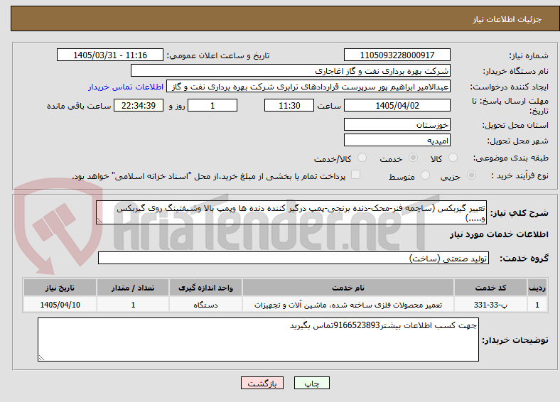Click the row number cell in the services table
560x402 pixels.
click(537, 305)
